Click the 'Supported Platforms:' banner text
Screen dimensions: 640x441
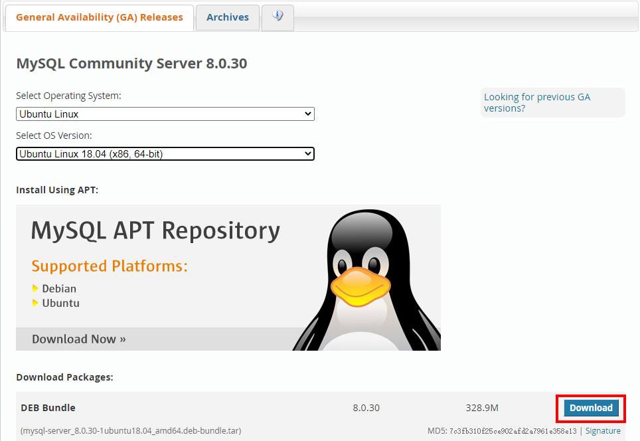point(110,266)
